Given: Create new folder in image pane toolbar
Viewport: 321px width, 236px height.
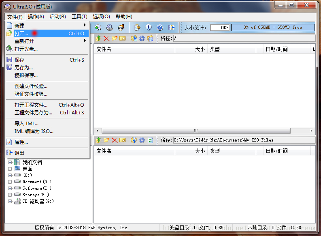Looking at the screenshot, I should 115,39.
